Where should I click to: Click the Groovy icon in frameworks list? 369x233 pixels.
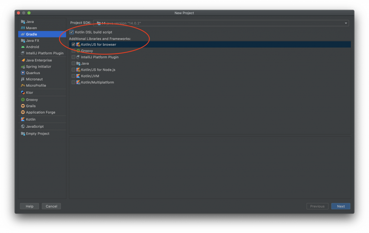78,51
